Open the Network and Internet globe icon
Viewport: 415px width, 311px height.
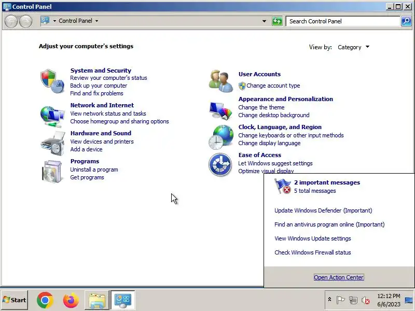(52, 116)
